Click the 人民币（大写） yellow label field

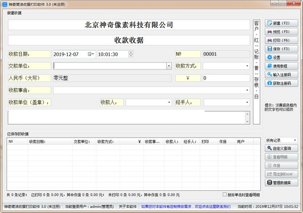tap(30, 78)
